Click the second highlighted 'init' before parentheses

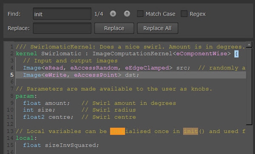190,131
